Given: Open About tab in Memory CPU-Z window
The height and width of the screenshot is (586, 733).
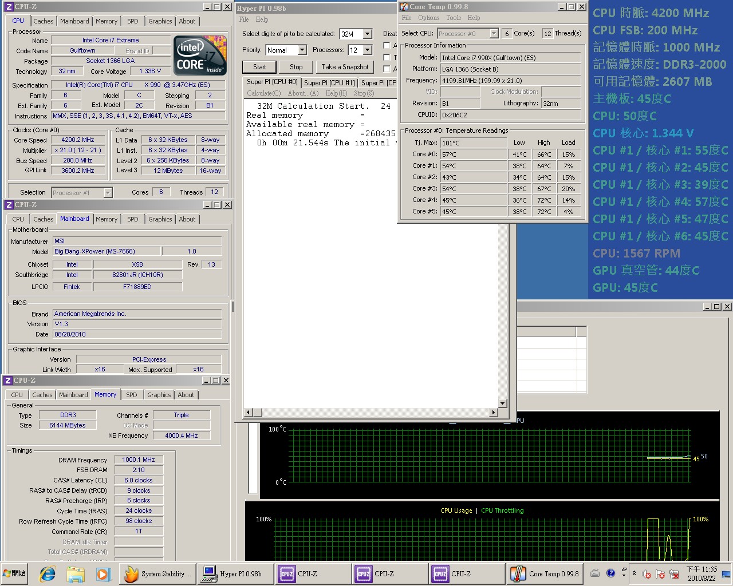Looking at the screenshot, I should 186,395.
